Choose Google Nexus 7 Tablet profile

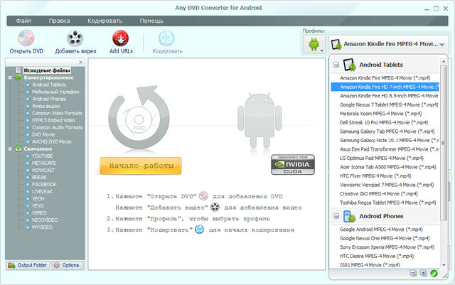pyautogui.click(x=385, y=104)
